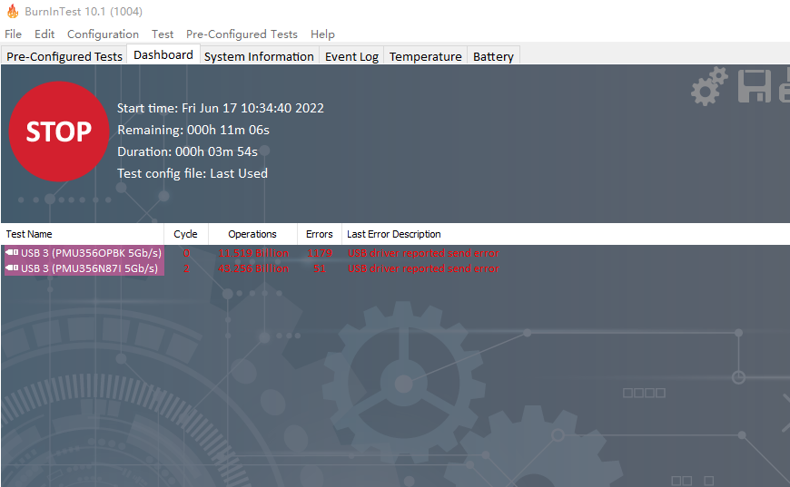The width and height of the screenshot is (790, 487).
Task: Open the Test menu
Action: coord(163,34)
